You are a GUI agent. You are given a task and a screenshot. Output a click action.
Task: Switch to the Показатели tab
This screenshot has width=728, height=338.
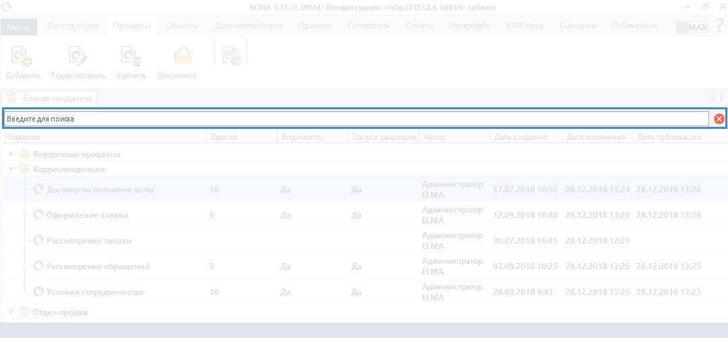pos(369,26)
